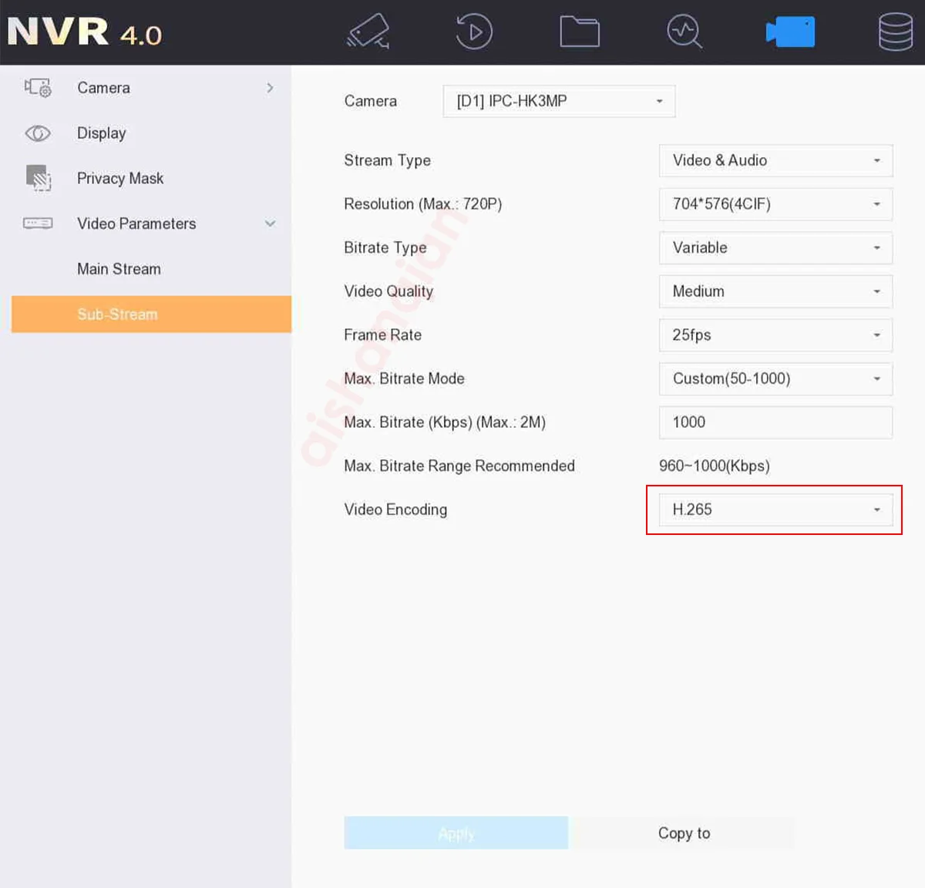Screen dimensions: 925x888
Task: Click the NVR 4.0 logo
Action: point(84,32)
